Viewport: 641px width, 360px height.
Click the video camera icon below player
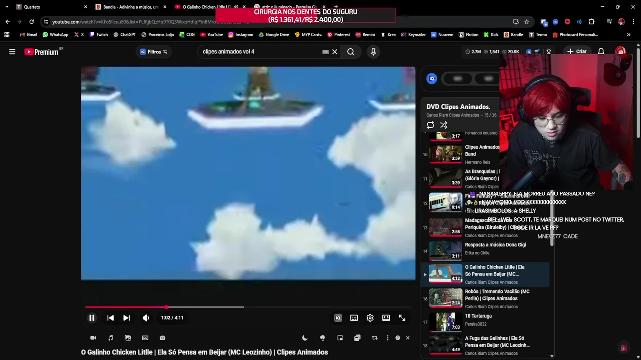93,338
